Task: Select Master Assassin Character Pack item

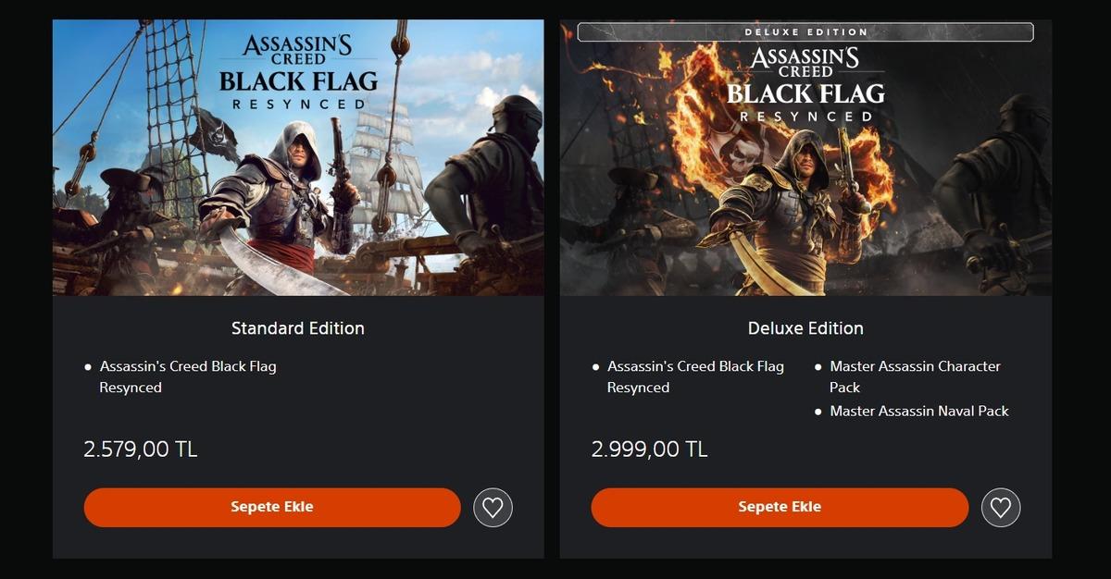Action: point(915,376)
